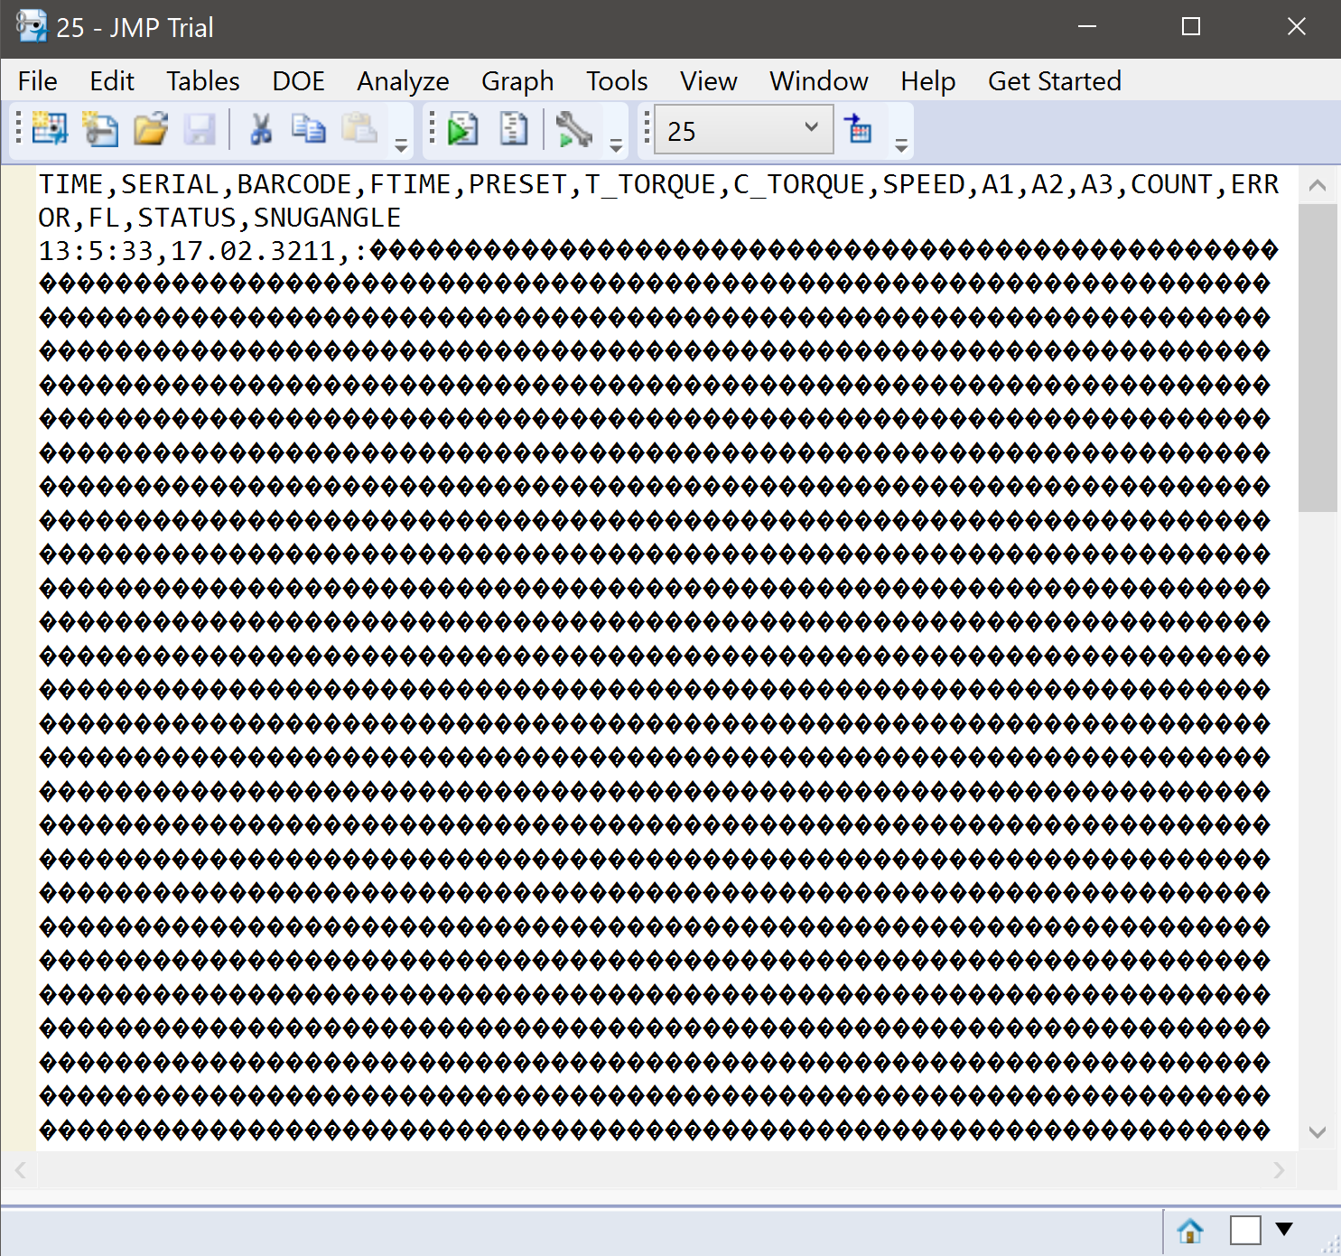Click the vertical scrollbar down arrow

1318,1131
